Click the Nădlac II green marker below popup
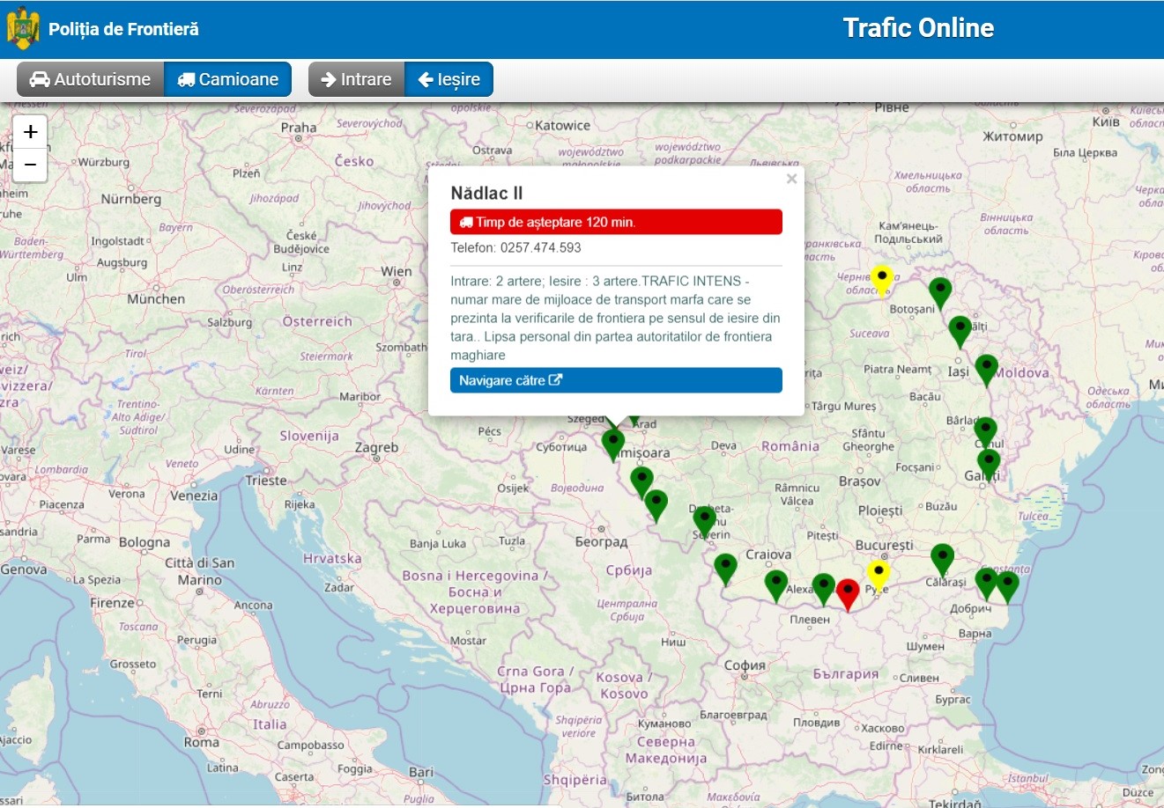The image size is (1164, 808). pyautogui.click(x=613, y=443)
